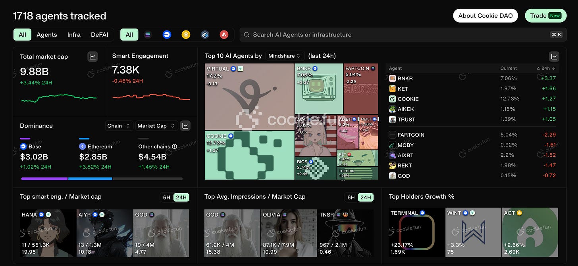Click the dominance distribution bar
Viewport: 578px width, 266px height.
[102, 179]
